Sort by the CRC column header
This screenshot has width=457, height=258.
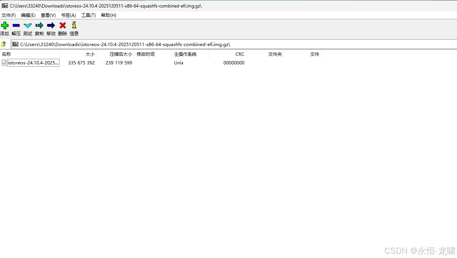pyautogui.click(x=240, y=54)
